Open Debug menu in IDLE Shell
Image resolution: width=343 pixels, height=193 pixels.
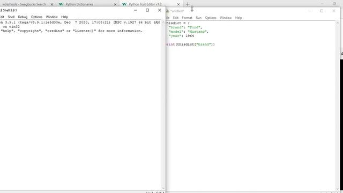pyautogui.click(x=23, y=17)
